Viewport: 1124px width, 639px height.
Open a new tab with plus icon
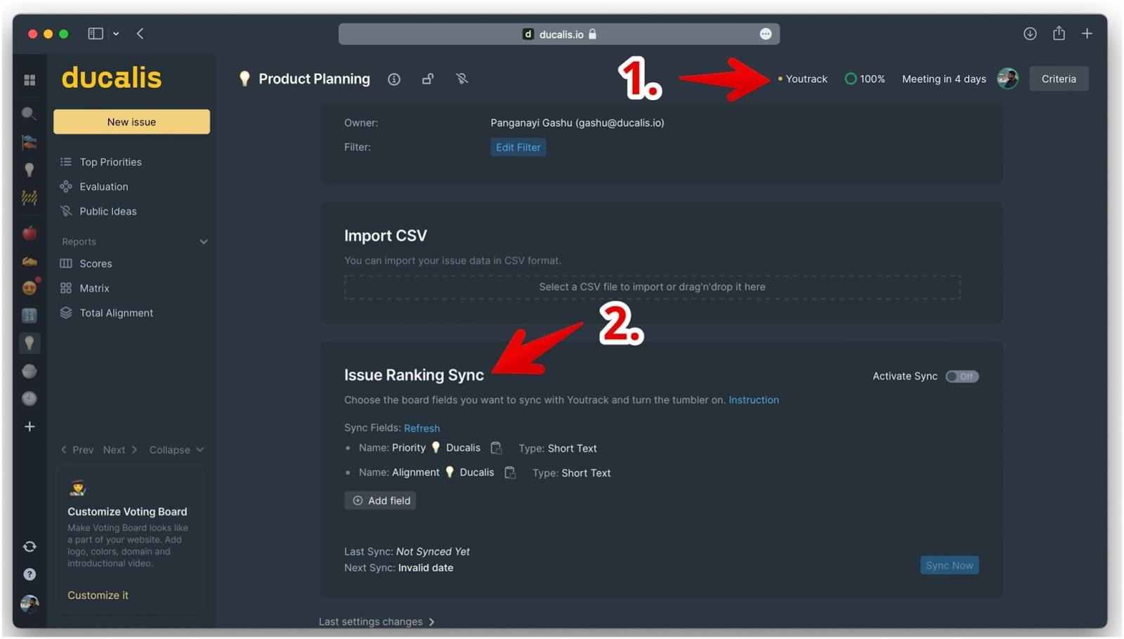1087,34
